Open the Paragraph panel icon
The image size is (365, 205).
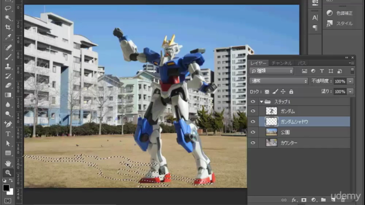pyautogui.click(x=315, y=28)
